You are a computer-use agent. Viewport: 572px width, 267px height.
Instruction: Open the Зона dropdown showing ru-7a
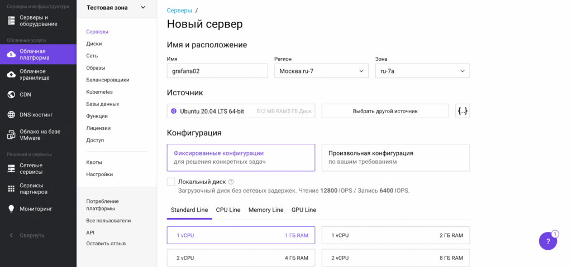422,71
